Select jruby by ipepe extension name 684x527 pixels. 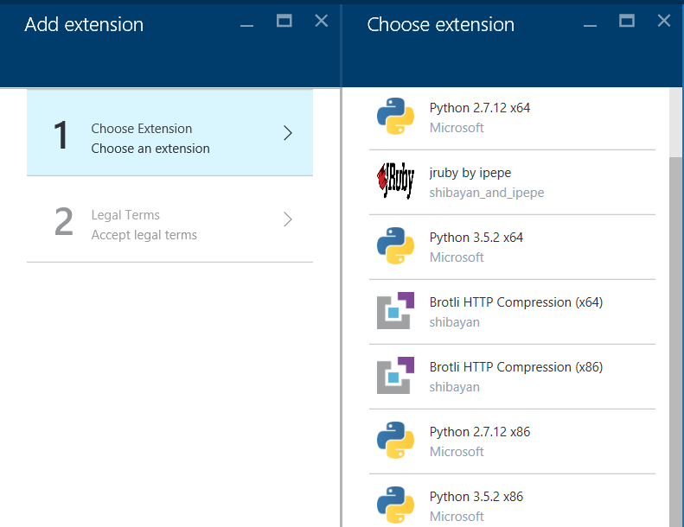click(x=470, y=173)
